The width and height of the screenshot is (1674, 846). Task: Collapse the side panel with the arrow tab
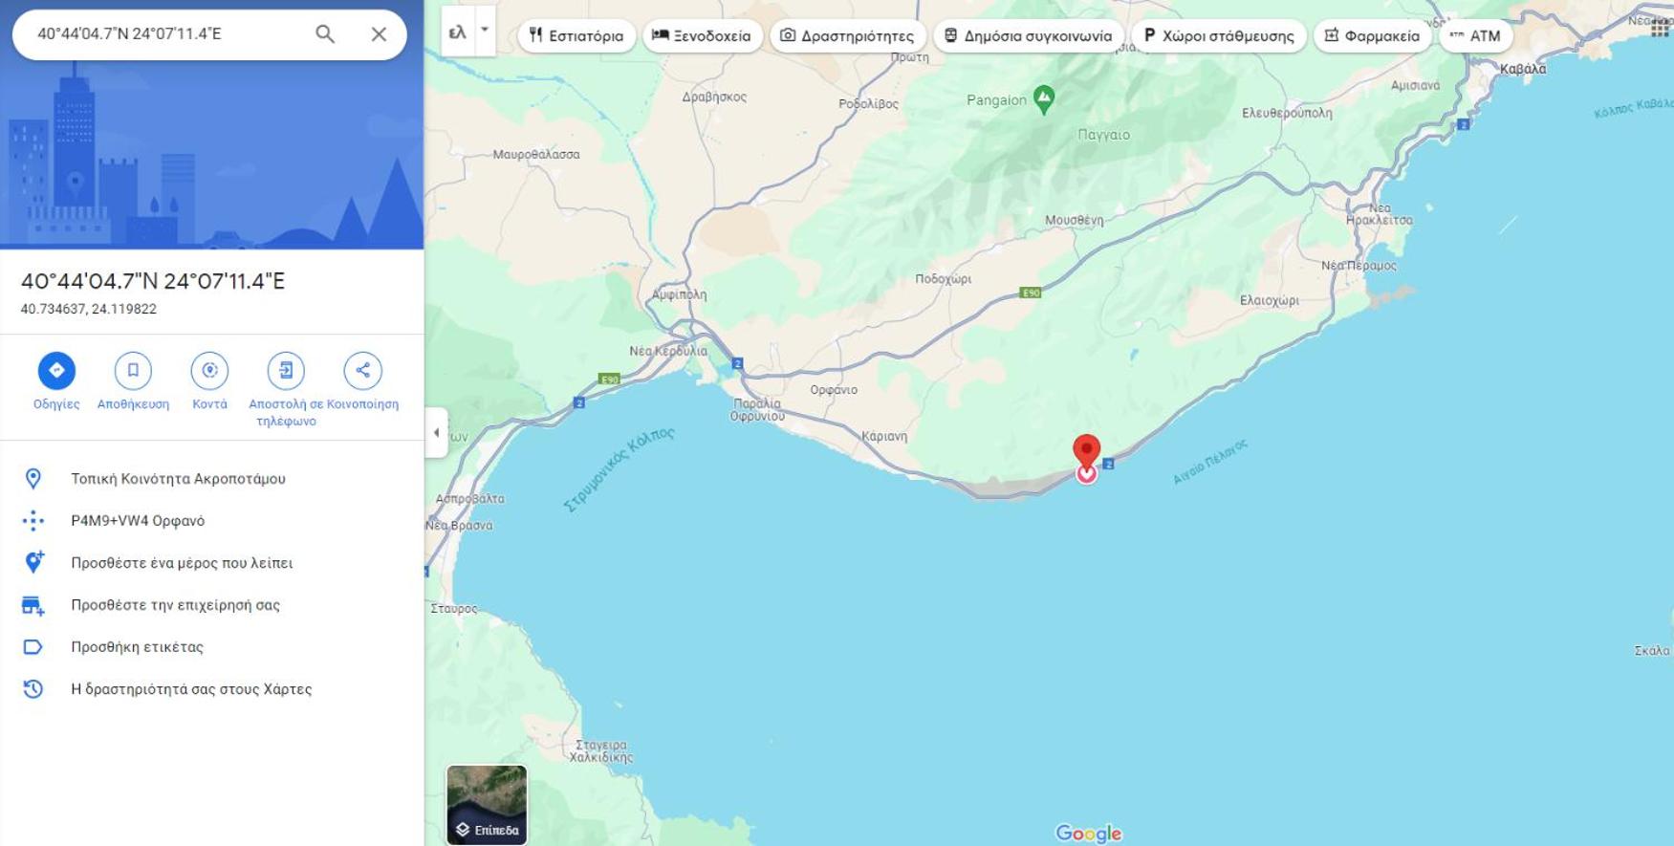coord(437,433)
